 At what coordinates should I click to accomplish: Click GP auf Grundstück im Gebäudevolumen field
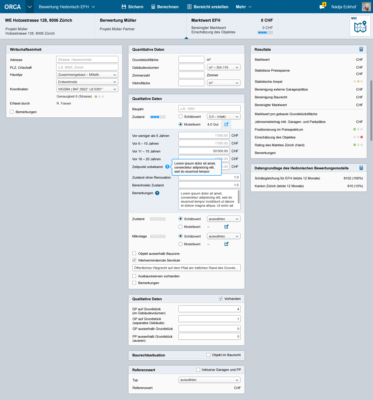[x=210, y=309]
